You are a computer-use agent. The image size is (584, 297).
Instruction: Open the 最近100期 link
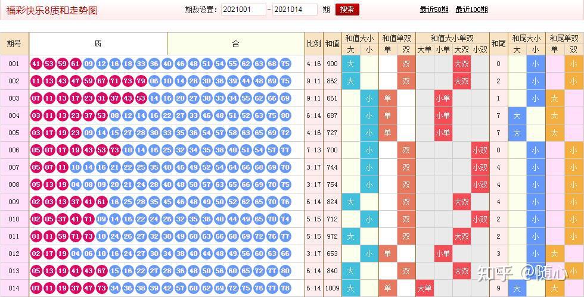(x=471, y=10)
